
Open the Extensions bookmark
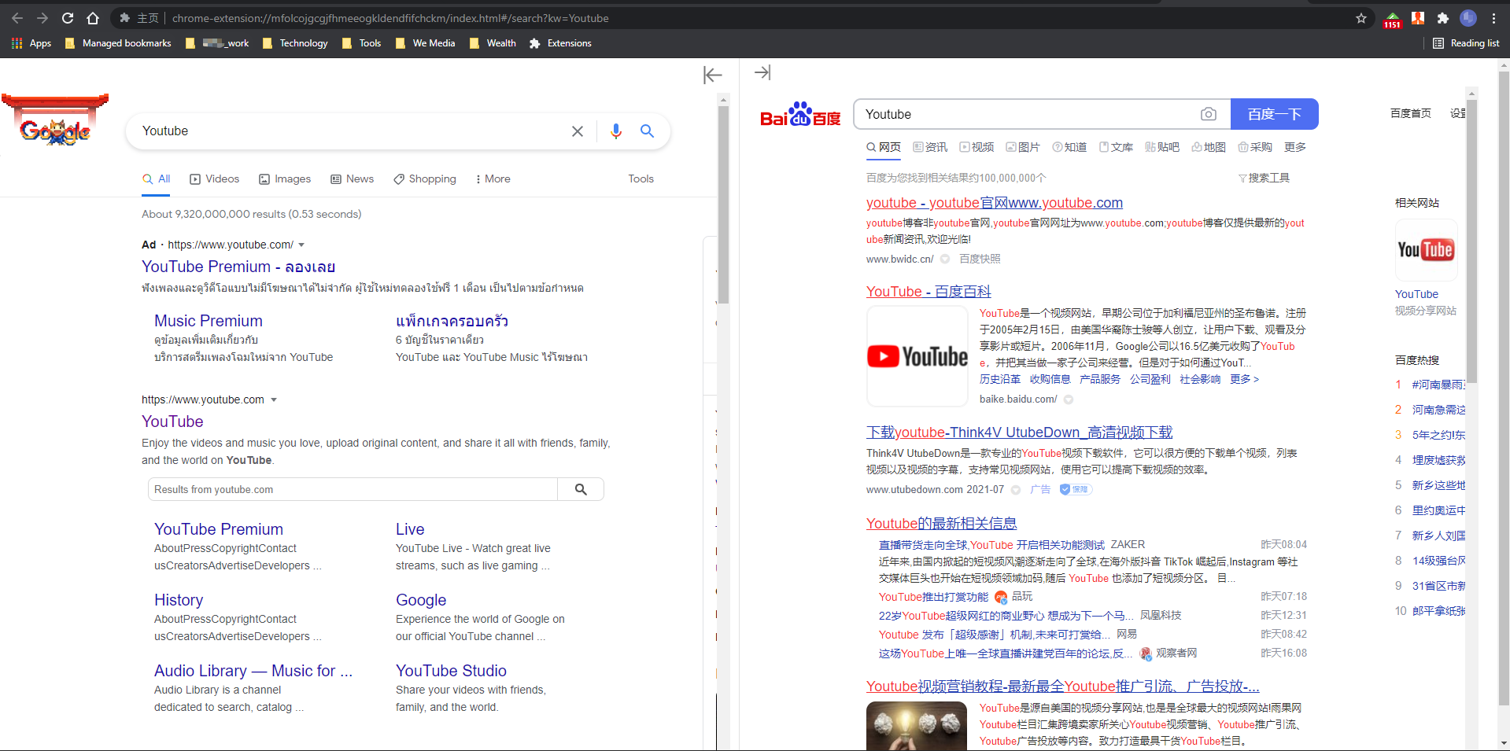coord(560,43)
